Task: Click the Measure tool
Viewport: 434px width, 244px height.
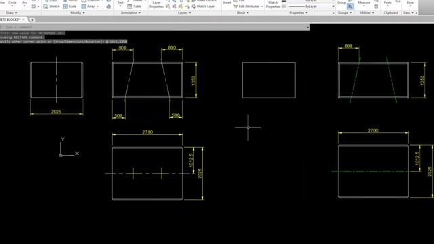Action: coord(363,3)
